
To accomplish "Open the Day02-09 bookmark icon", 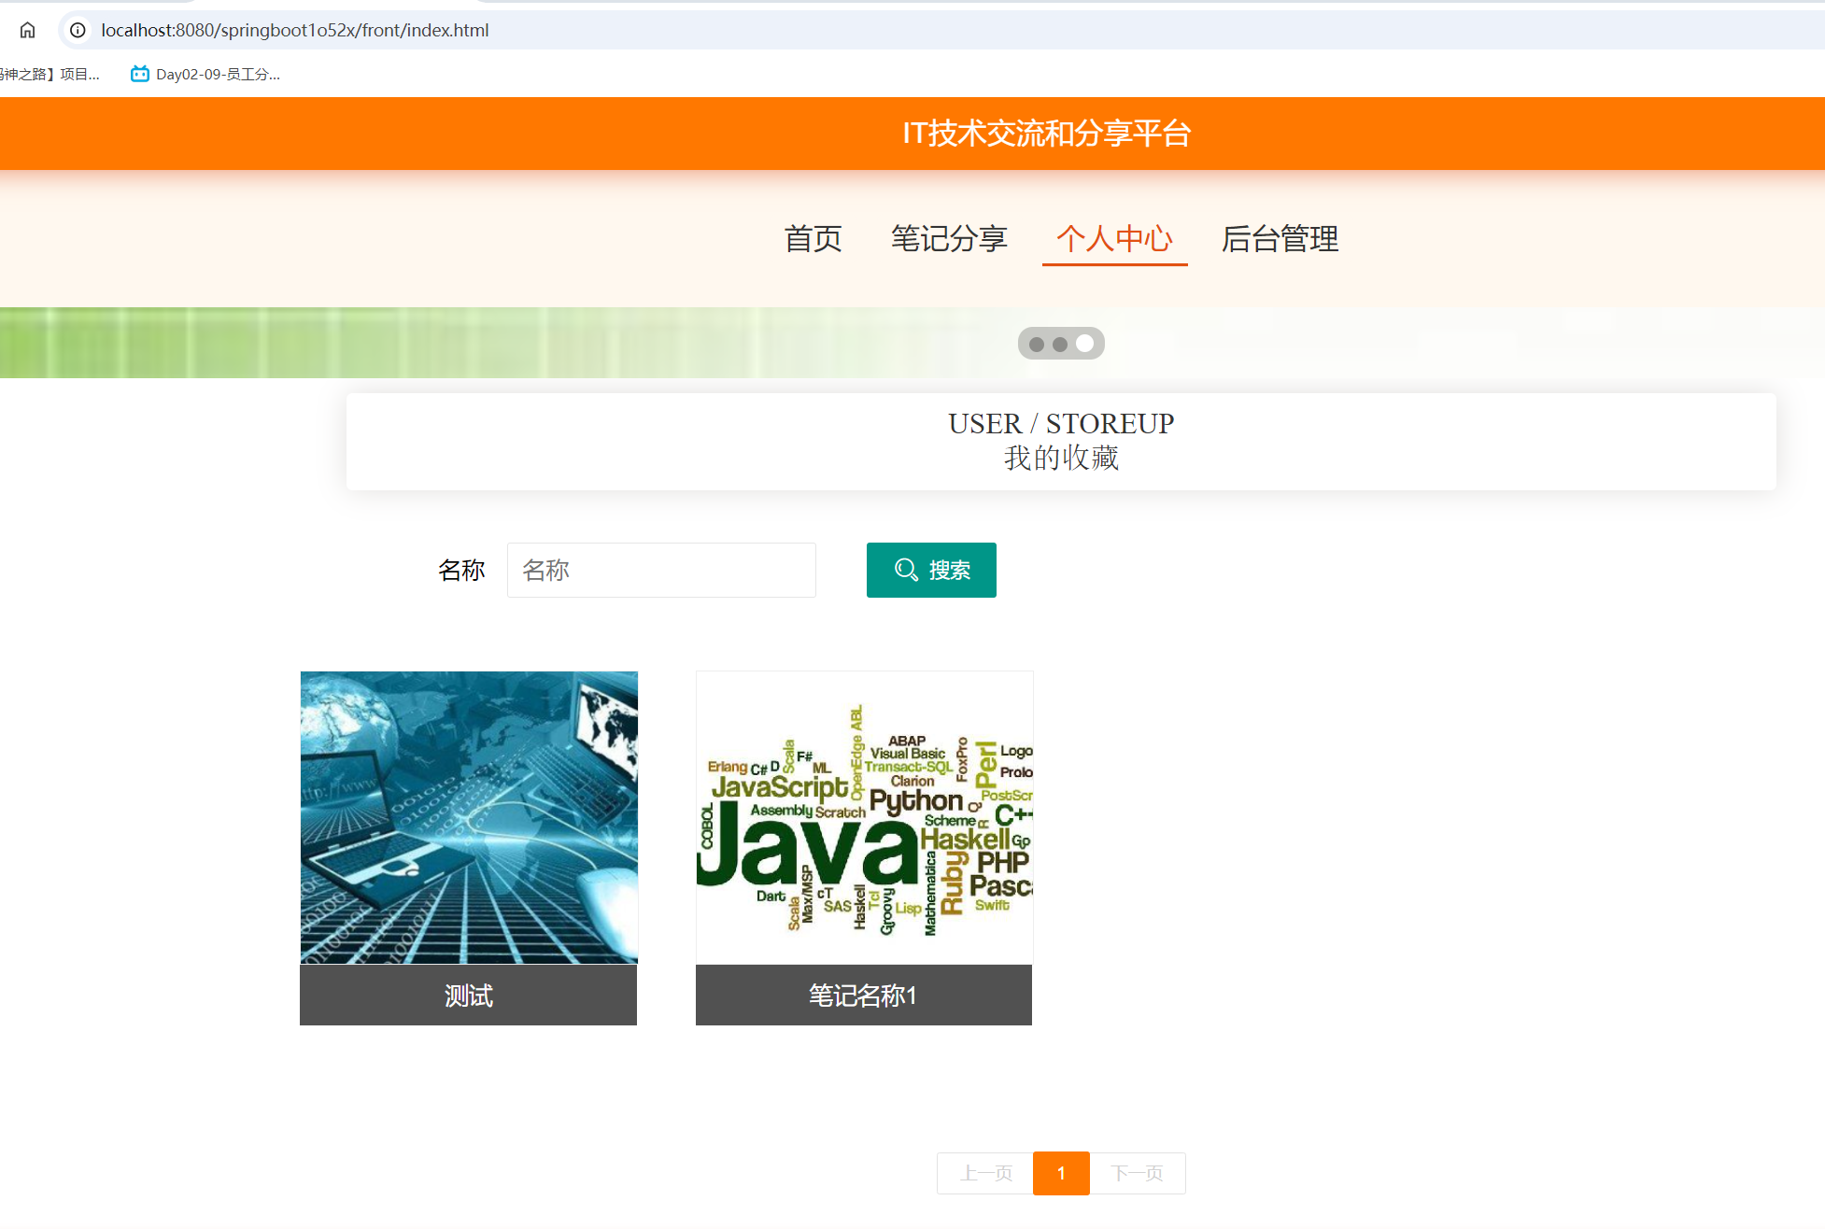I will [140, 74].
